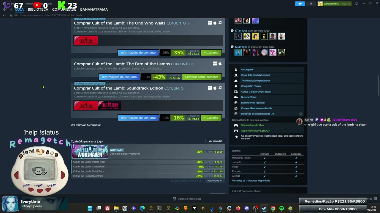Click Seu controle DUALSHOCK link
Screen dimensions: 380x213
(x=256, y=131)
